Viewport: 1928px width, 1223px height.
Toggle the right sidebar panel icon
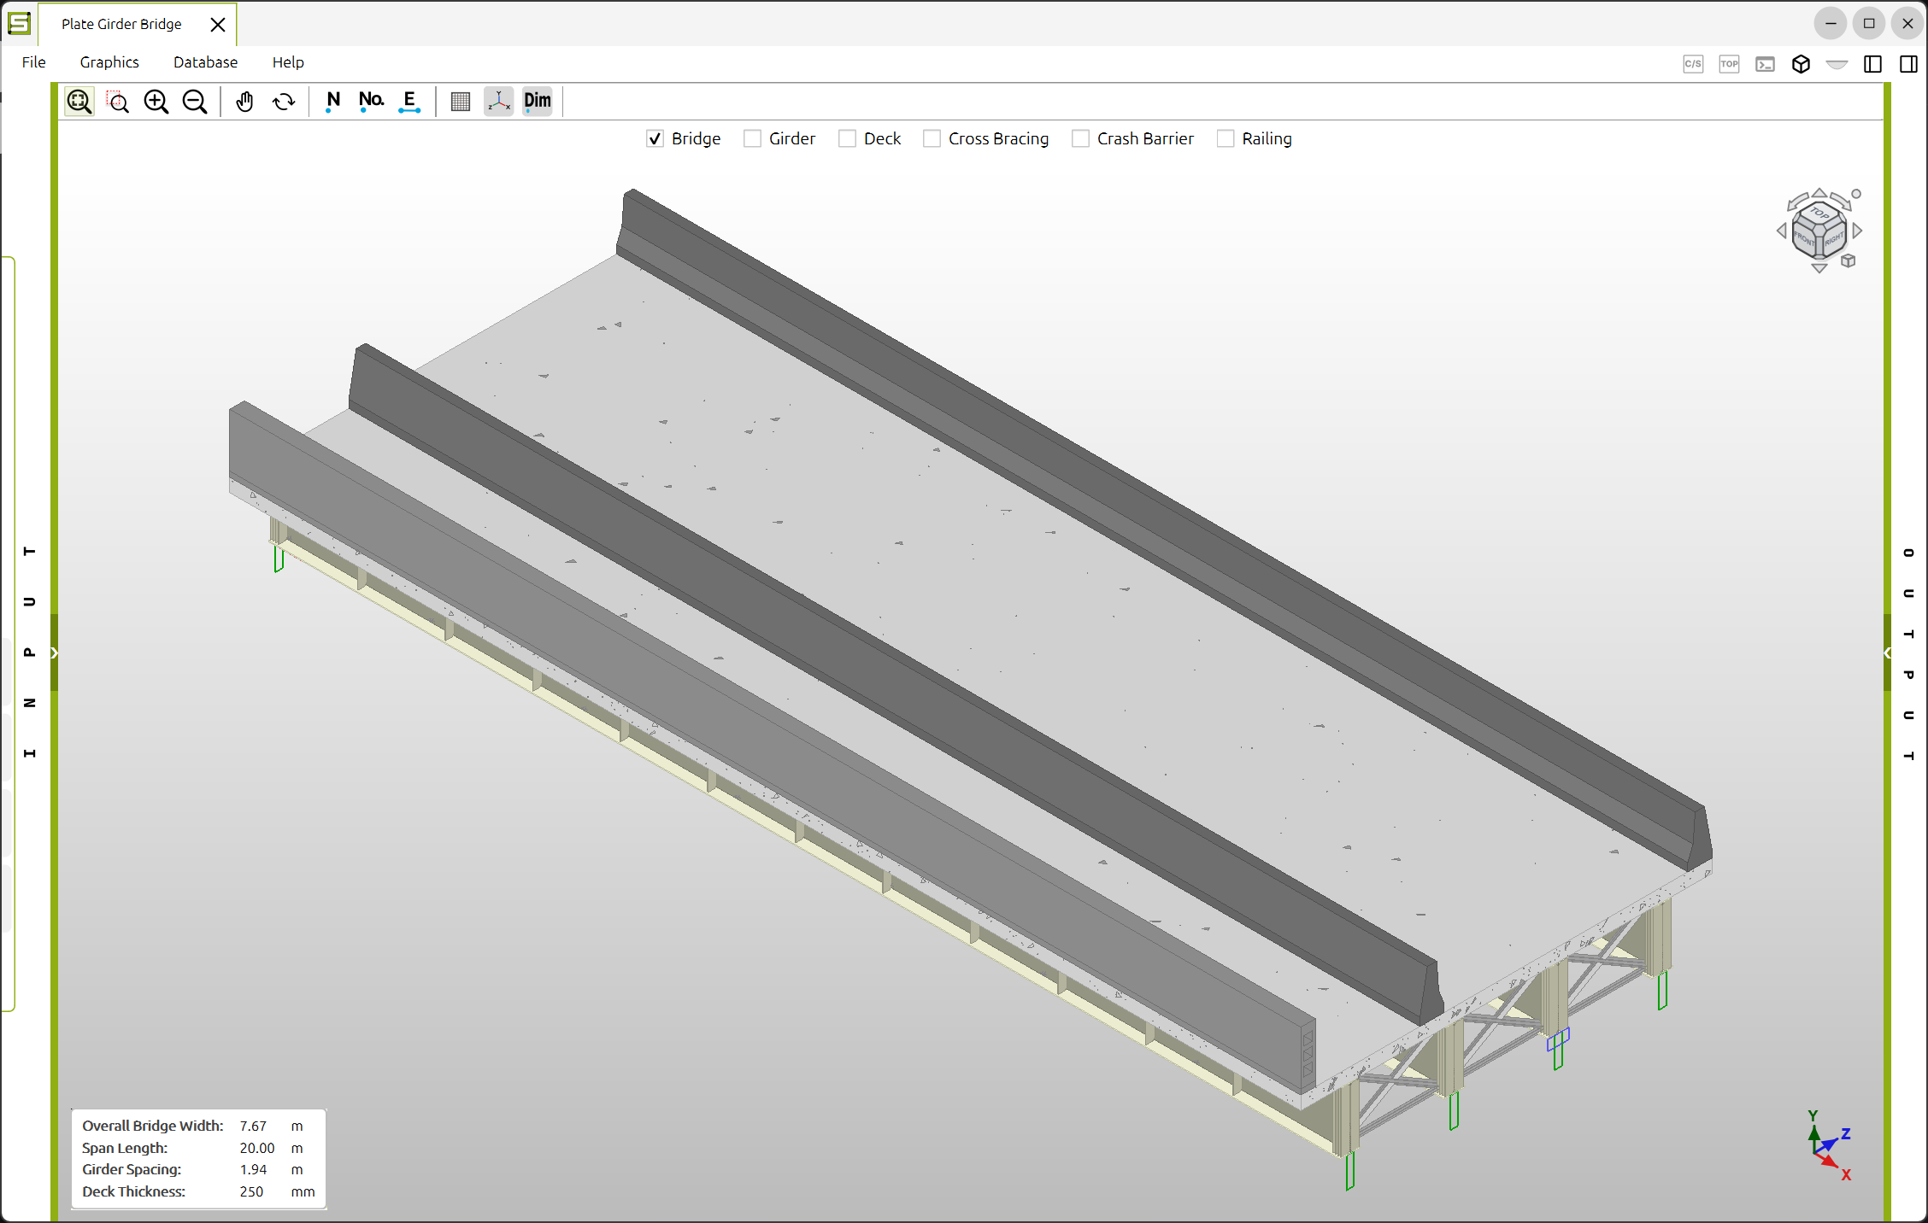1908,64
